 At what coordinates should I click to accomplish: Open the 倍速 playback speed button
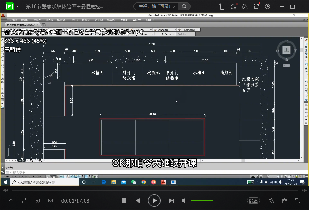(253, 201)
